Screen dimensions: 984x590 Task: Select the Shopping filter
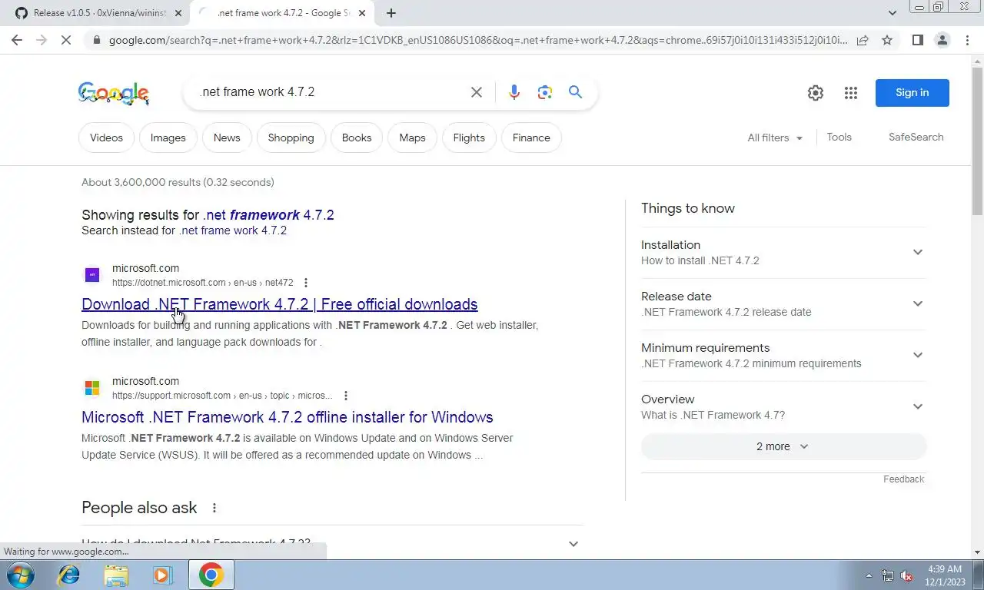[x=291, y=138]
